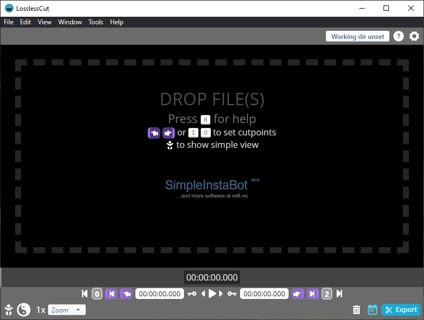The width and height of the screenshot is (424, 320).
Task: Open the View menu
Action: 45,22
